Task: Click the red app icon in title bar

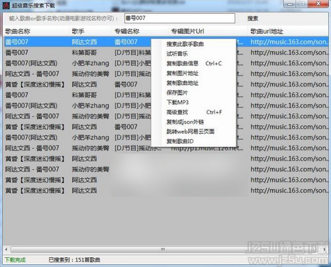Action: [x=6, y=5]
